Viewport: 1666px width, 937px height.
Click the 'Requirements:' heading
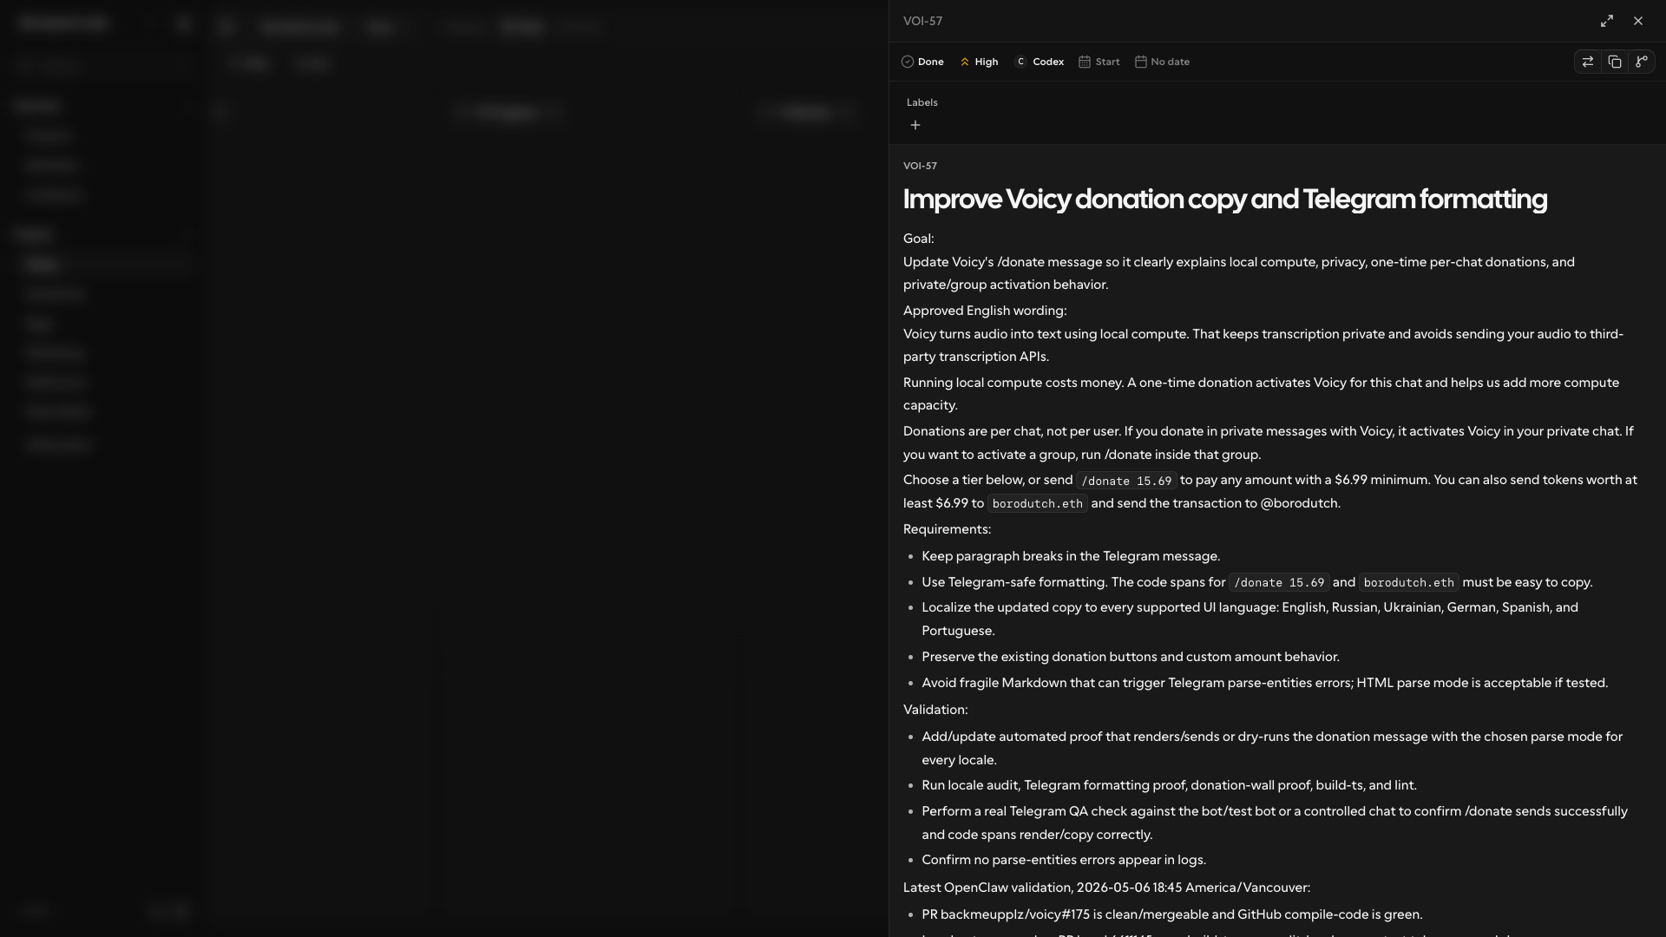pyautogui.click(x=947, y=529)
